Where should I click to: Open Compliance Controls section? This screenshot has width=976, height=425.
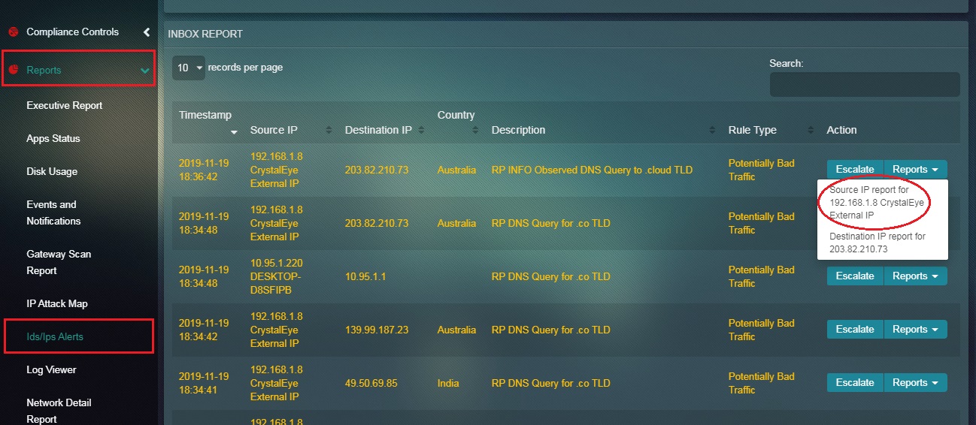[x=72, y=32]
